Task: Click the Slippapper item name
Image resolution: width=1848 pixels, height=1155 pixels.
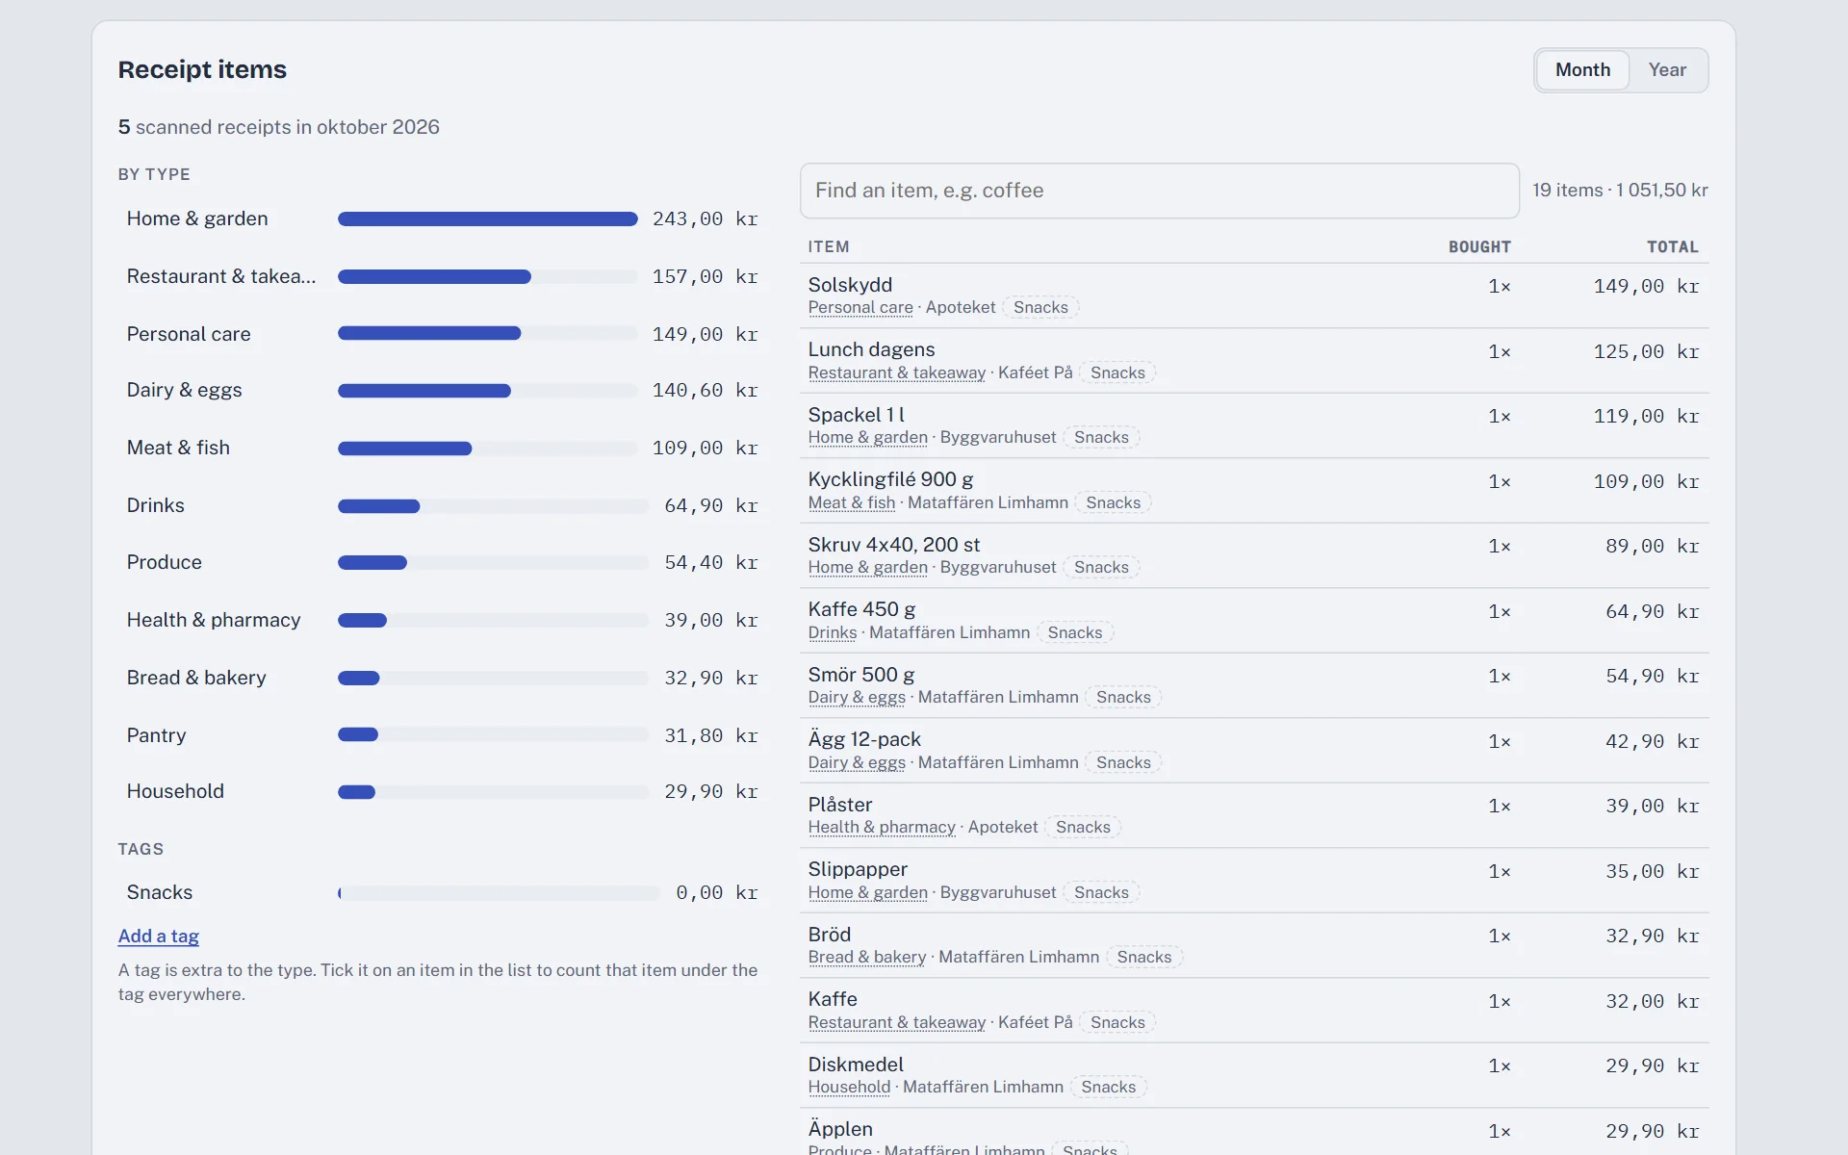Action: 858,869
